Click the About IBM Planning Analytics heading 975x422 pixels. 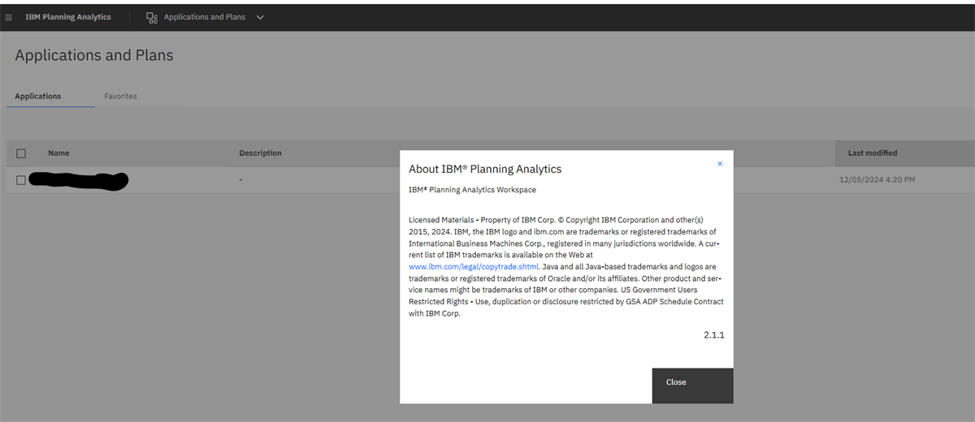pyautogui.click(x=485, y=169)
